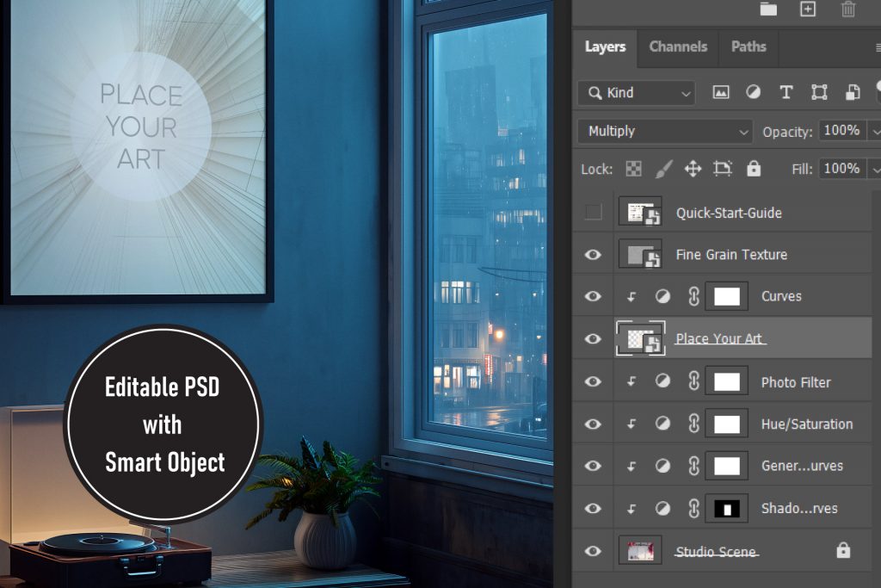
Task: Create a new layer with plus icon
Action: [808, 9]
